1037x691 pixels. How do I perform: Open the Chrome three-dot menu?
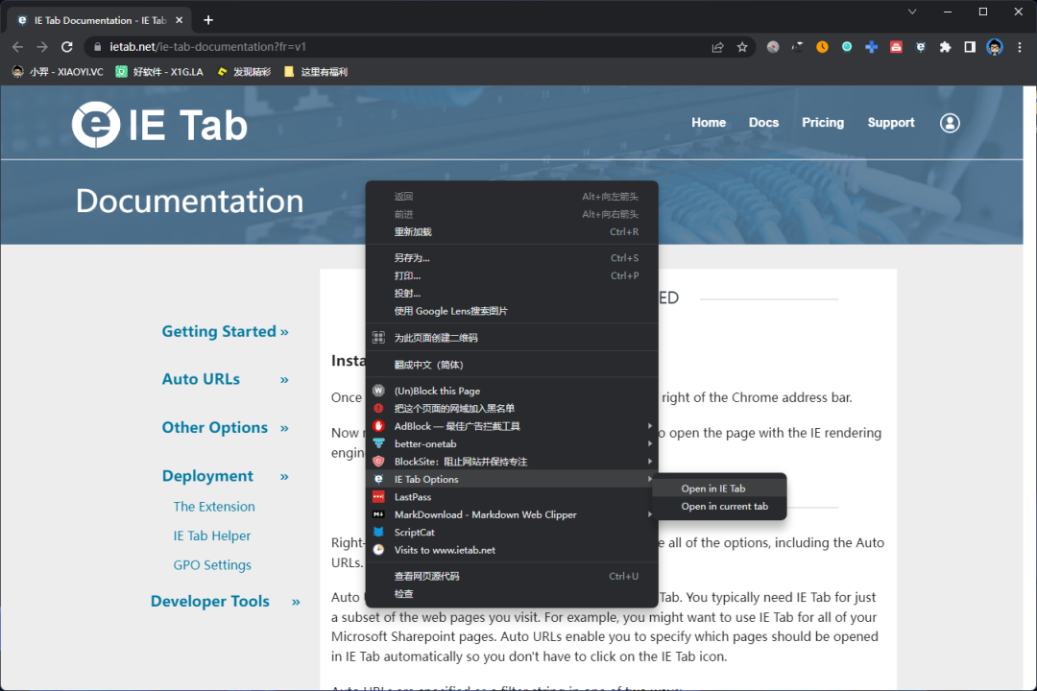tap(1020, 47)
